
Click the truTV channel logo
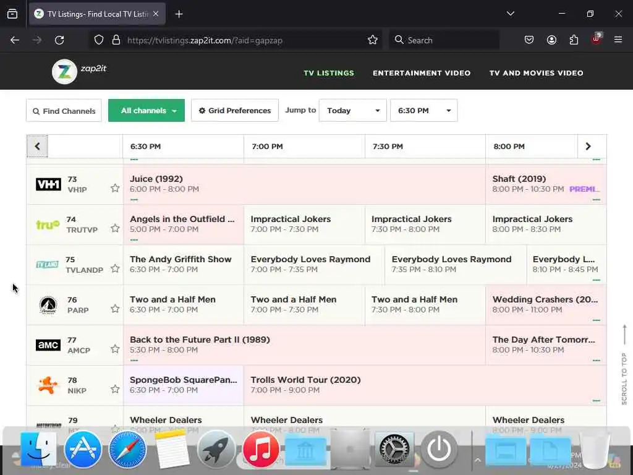(48, 224)
